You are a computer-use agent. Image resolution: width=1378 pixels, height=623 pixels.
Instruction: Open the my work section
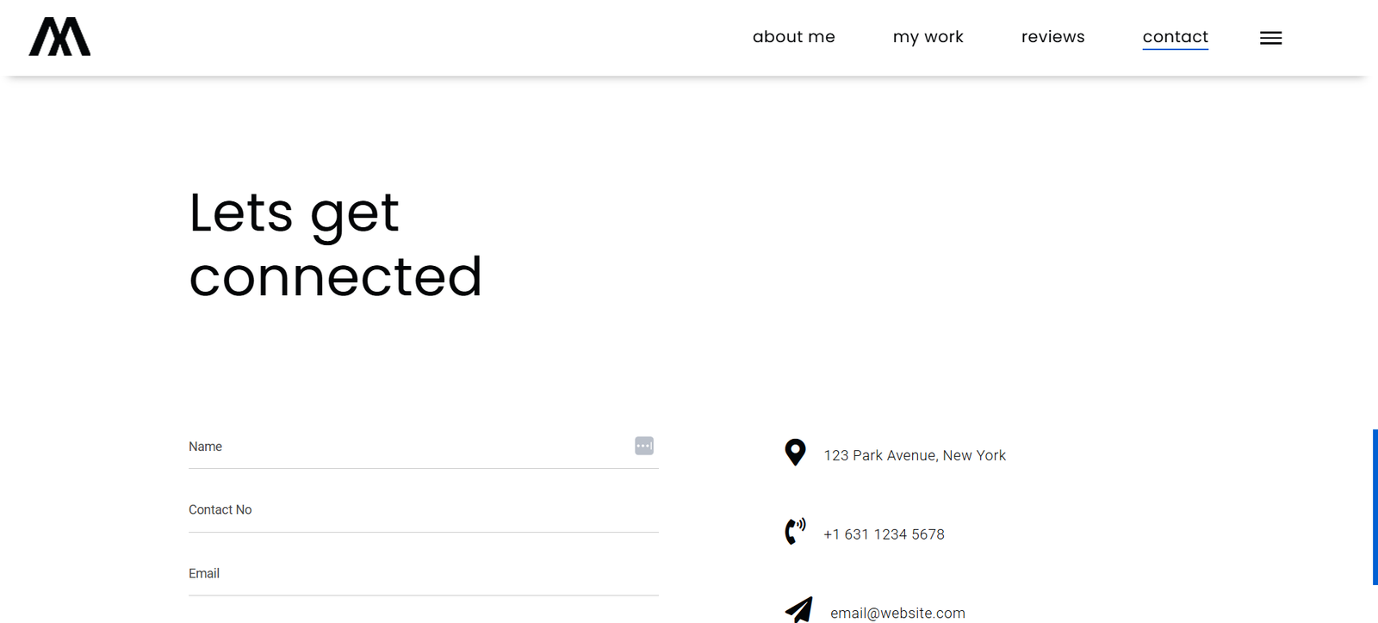tap(928, 37)
